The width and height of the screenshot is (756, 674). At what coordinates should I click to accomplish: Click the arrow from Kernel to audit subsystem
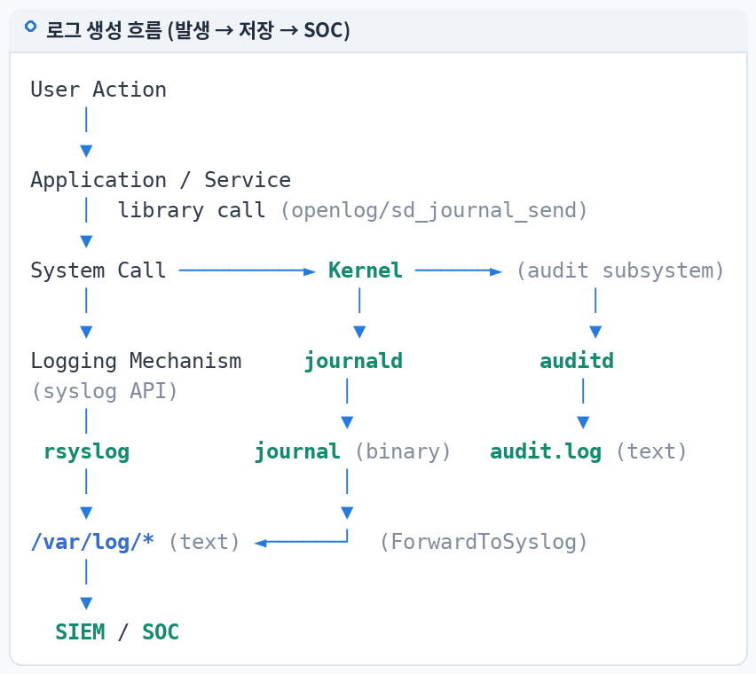[458, 271]
